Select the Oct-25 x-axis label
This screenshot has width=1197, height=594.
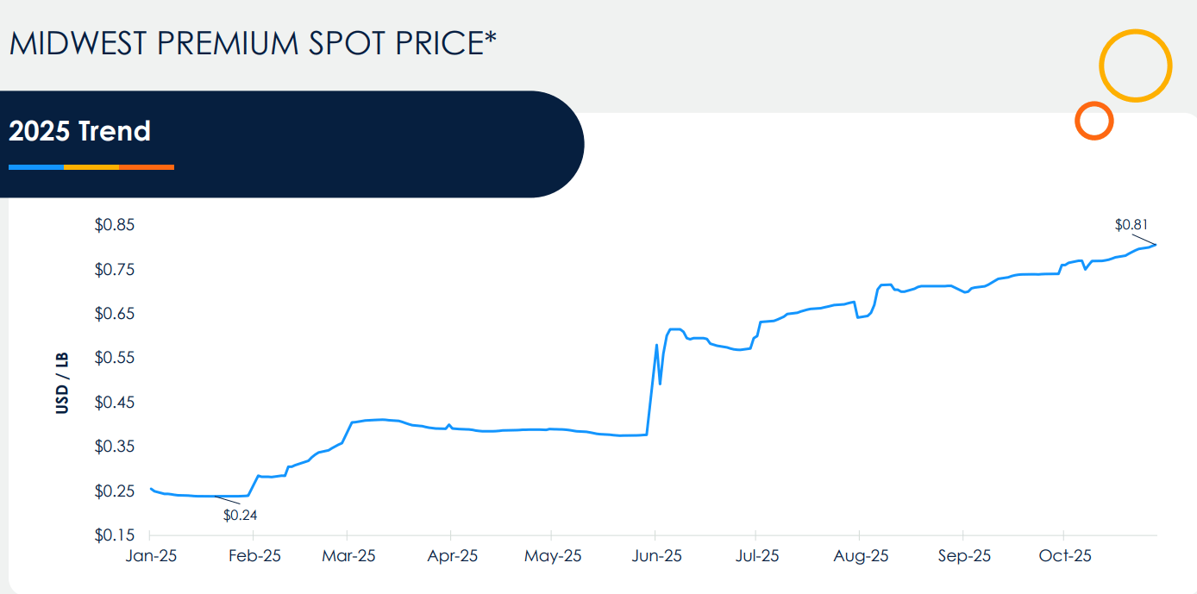[x=1065, y=556]
